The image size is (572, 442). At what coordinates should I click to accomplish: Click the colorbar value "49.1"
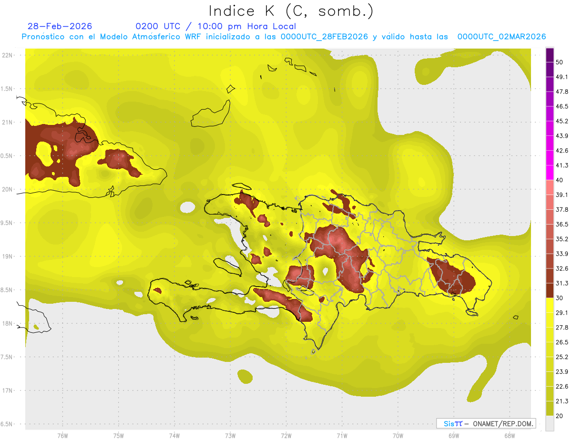(562, 77)
